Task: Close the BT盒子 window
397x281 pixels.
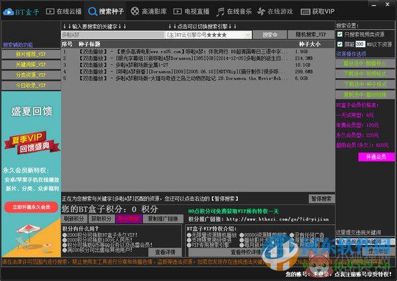Action: point(387,4)
